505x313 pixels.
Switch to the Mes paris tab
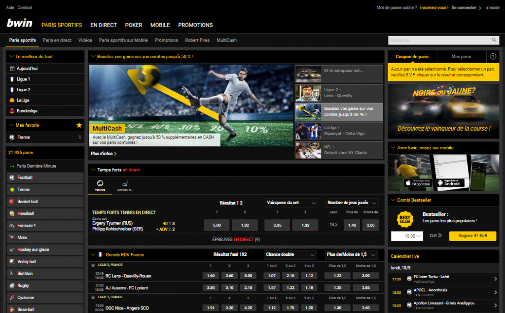point(461,56)
